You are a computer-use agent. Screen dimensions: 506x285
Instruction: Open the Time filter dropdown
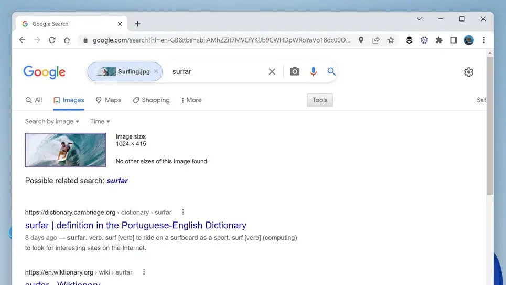(x=100, y=121)
